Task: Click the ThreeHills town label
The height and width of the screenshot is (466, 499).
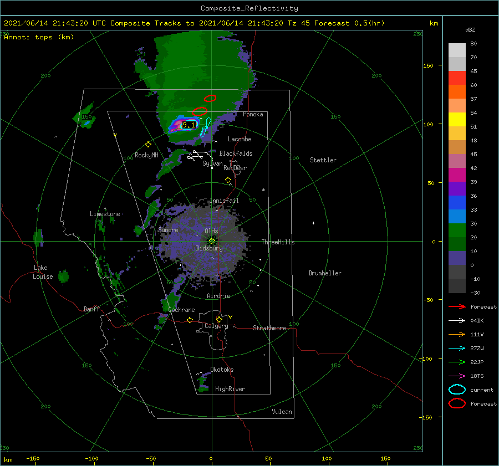Action: tap(278, 242)
